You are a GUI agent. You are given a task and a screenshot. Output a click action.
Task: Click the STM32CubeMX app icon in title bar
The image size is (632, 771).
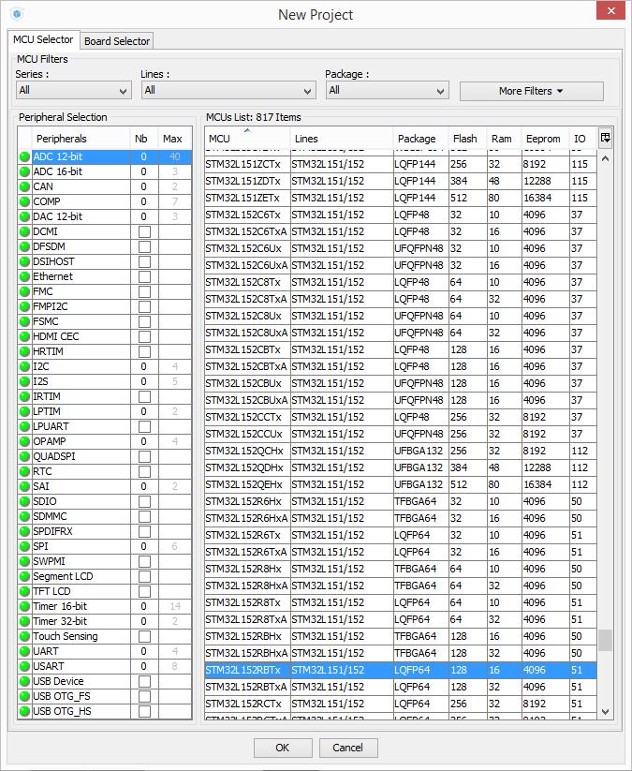[x=17, y=14]
